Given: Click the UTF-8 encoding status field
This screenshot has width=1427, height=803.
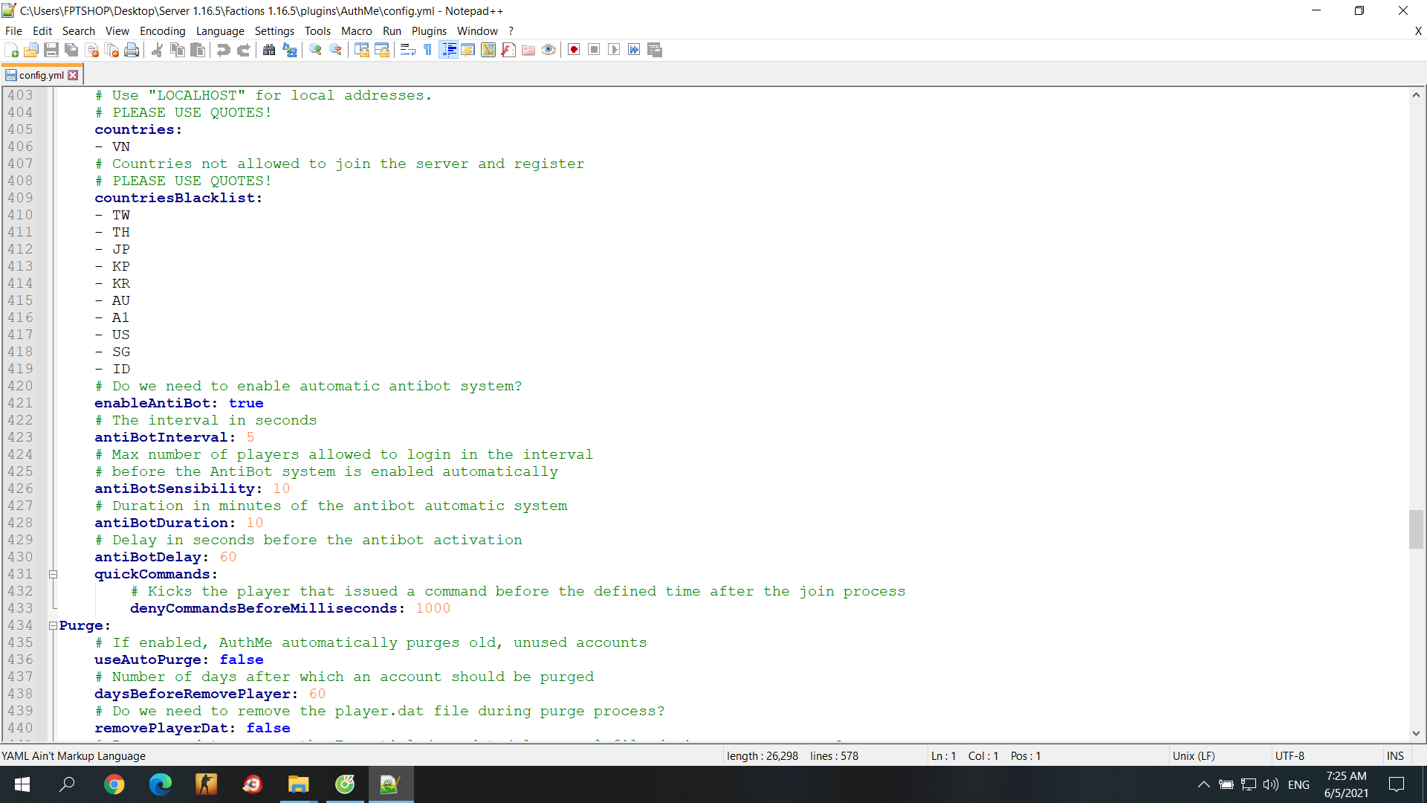Looking at the screenshot, I should (x=1290, y=756).
